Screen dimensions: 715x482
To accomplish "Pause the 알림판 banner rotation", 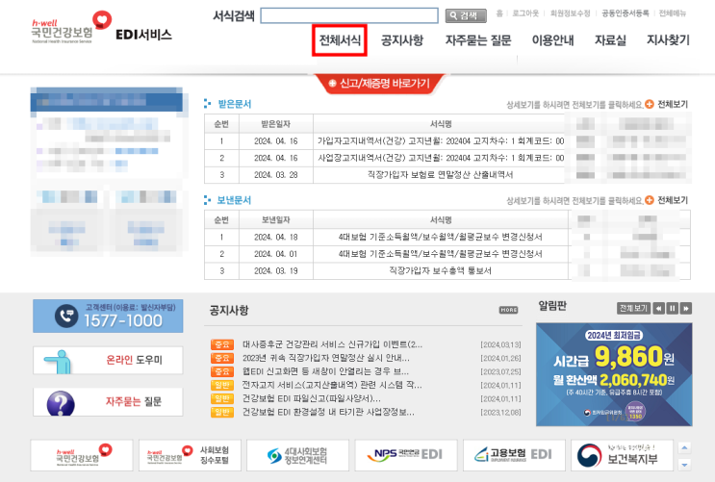I will click(x=672, y=308).
